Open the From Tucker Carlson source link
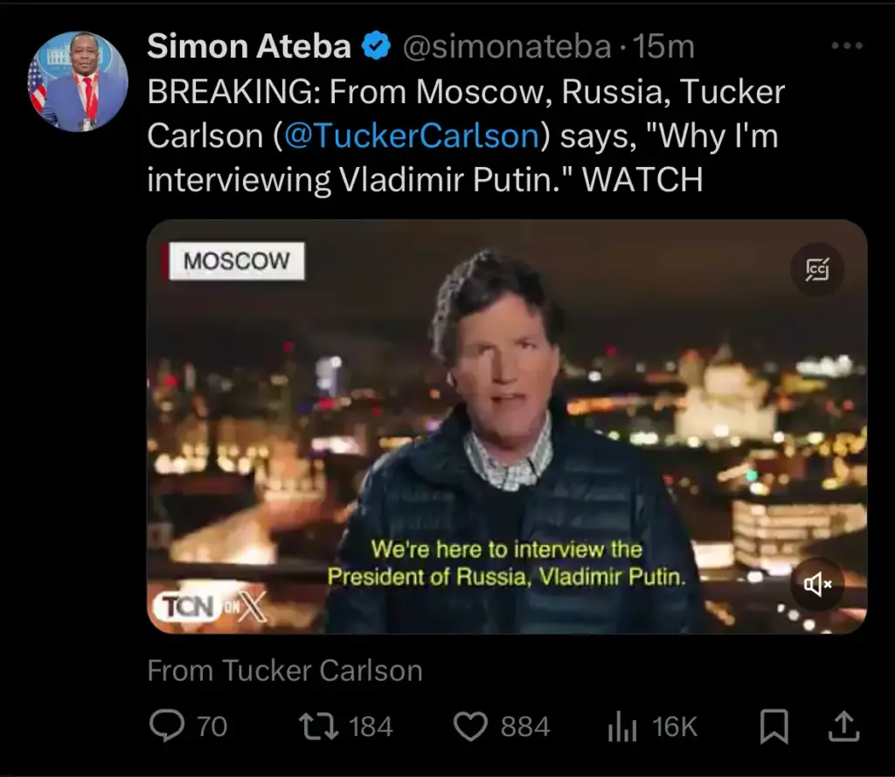895x777 pixels. (x=285, y=670)
